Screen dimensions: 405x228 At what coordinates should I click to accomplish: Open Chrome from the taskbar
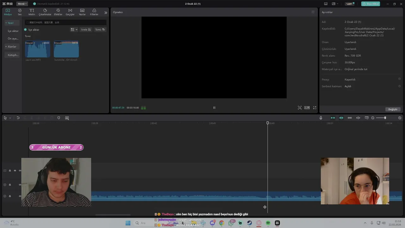[221, 223]
